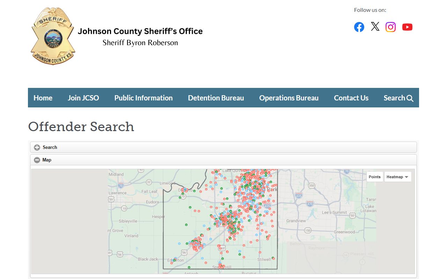Click the Black Jack label on the map
Image resolution: width=447 pixels, height=279 pixels.
point(148,259)
